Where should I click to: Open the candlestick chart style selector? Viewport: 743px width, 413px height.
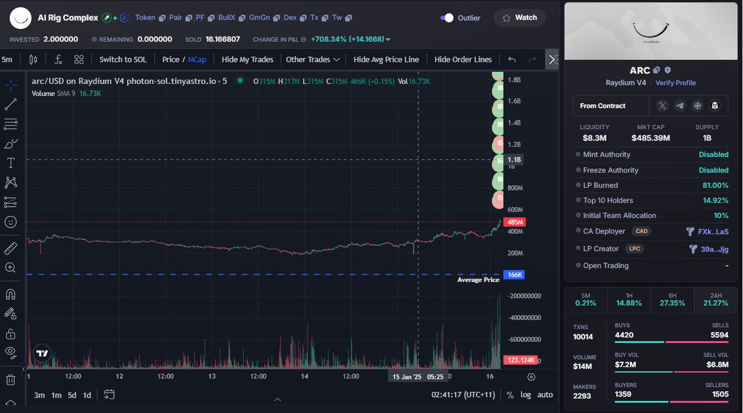pyautogui.click(x=33, y=59)
